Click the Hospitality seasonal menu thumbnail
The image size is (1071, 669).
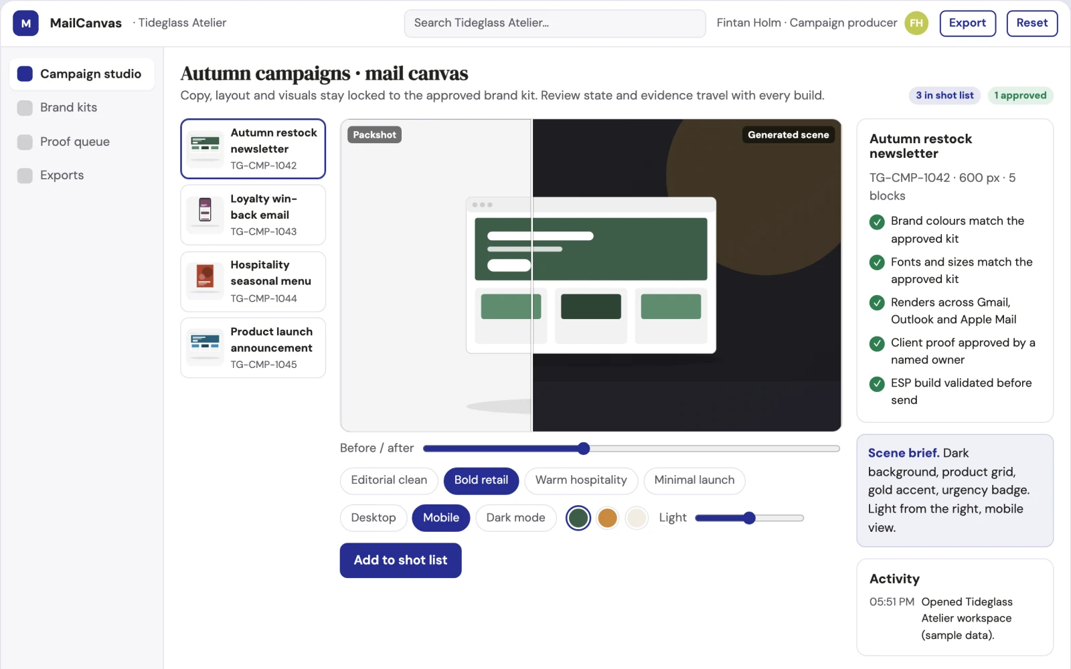(x=205, y=282)
